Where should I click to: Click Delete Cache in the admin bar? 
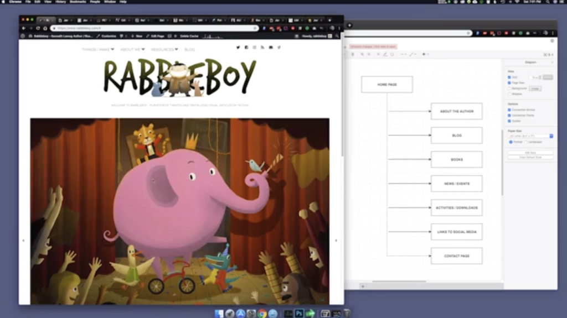[189, 36]
